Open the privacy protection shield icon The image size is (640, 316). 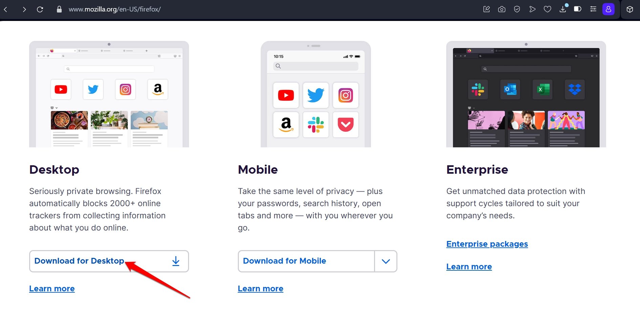517,9
